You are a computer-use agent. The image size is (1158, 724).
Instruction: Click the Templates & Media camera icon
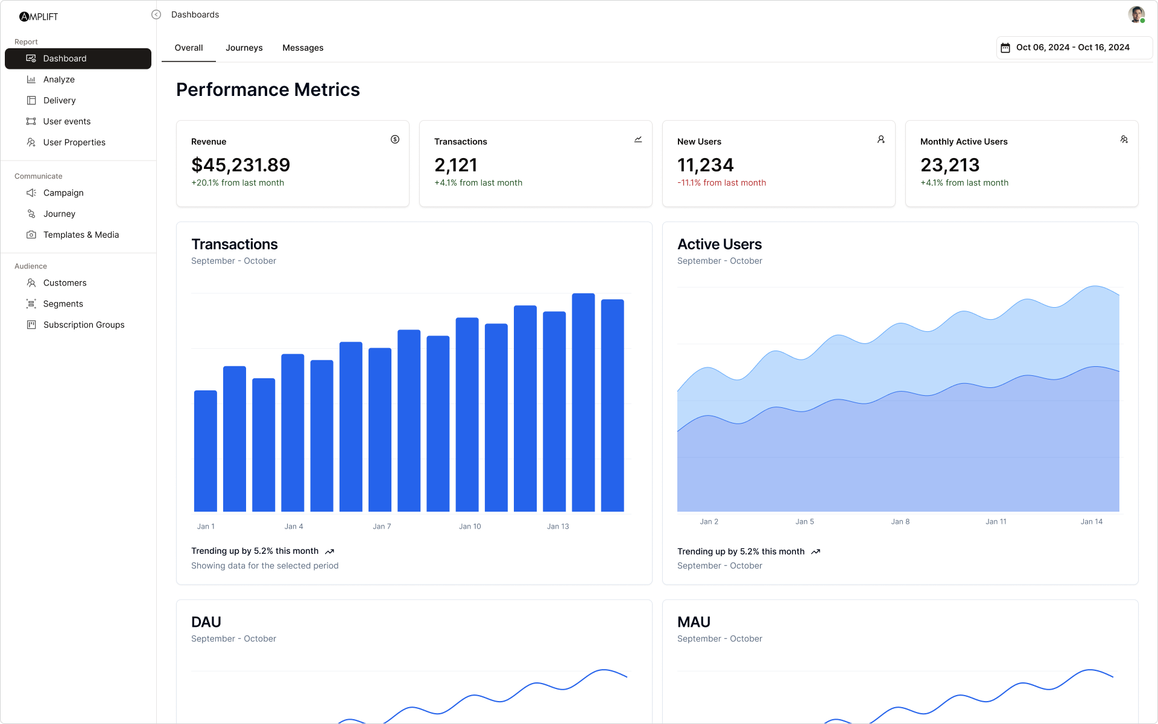31,235
